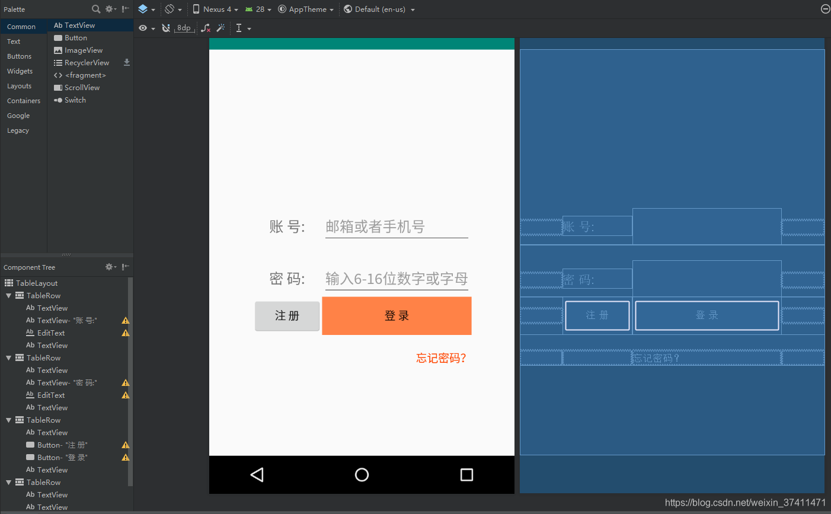Collapse the fourth TableRow node
This screenshot has height=514, width=831.
point(8,483)
